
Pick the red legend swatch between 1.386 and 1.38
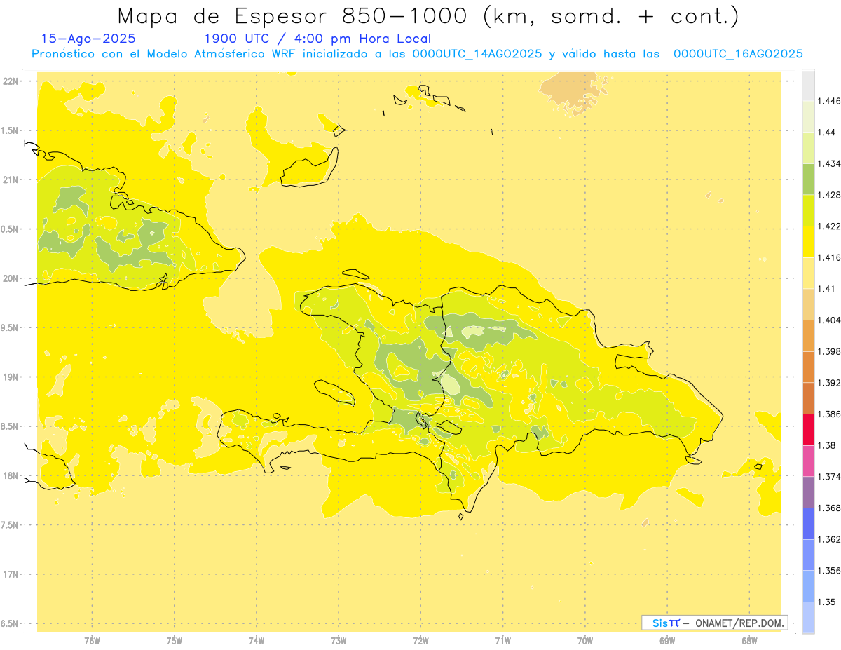point(808,429)
